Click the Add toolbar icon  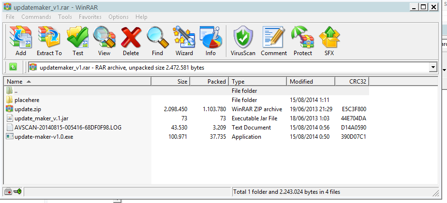(x=20, y=37)
